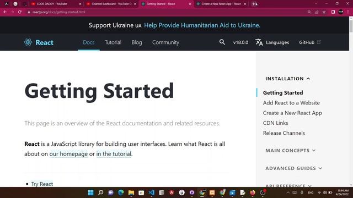The width and height of the screenshot is (353, 198).
Task: Open the Tutorial navigation item
Action: click(x=113, y=42)
